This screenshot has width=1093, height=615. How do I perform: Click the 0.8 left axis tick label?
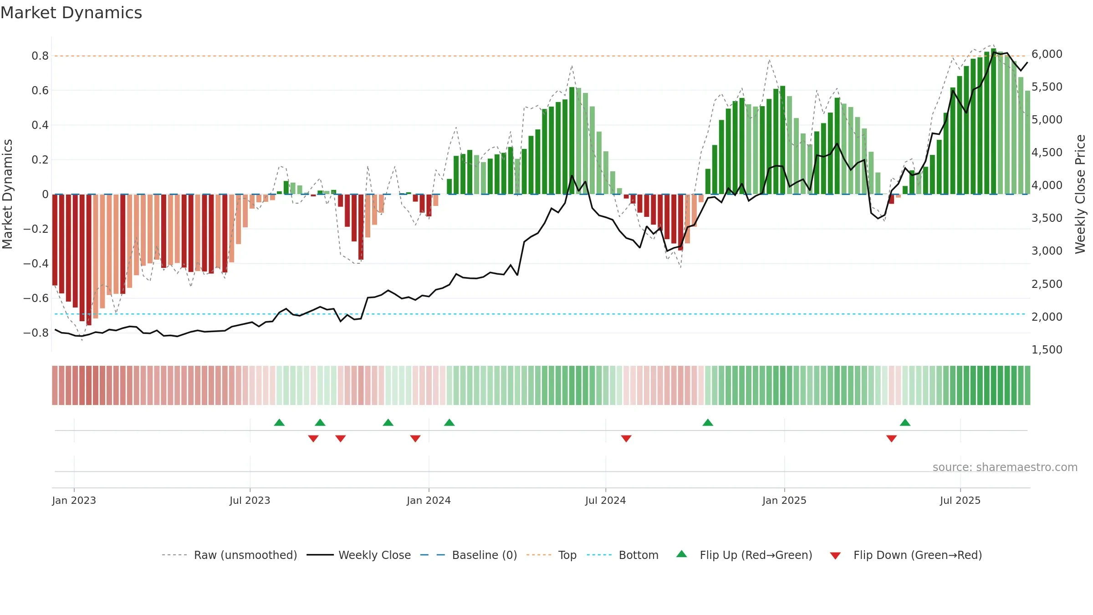(x=40, y=56)
